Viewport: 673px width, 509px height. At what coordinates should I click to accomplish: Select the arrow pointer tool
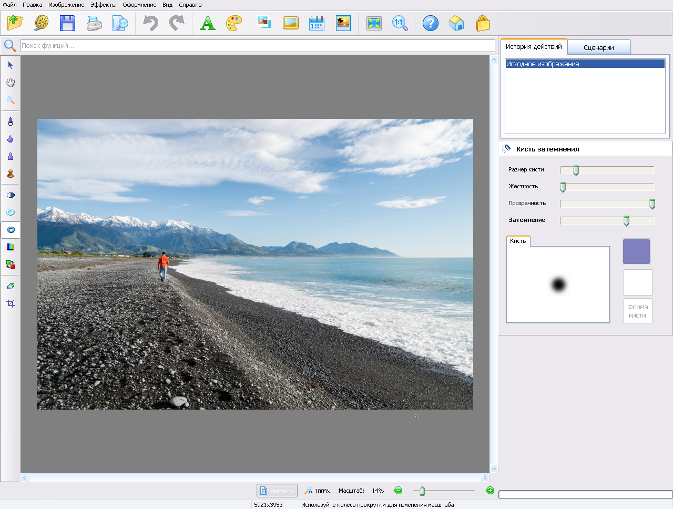11,65
